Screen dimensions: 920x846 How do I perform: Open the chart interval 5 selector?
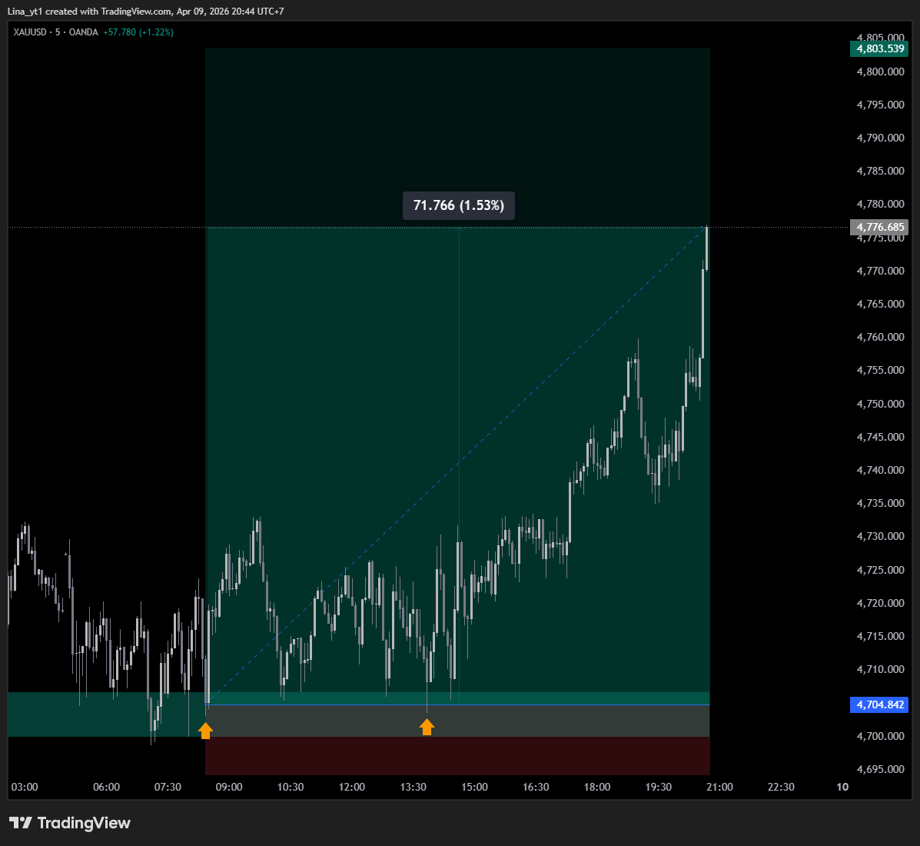pyautogui.click(x=57, y=32)
